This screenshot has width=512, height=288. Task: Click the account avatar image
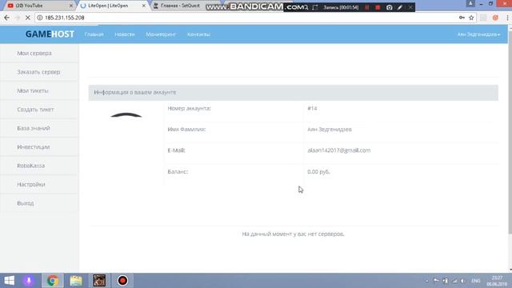tap(126, 115)
